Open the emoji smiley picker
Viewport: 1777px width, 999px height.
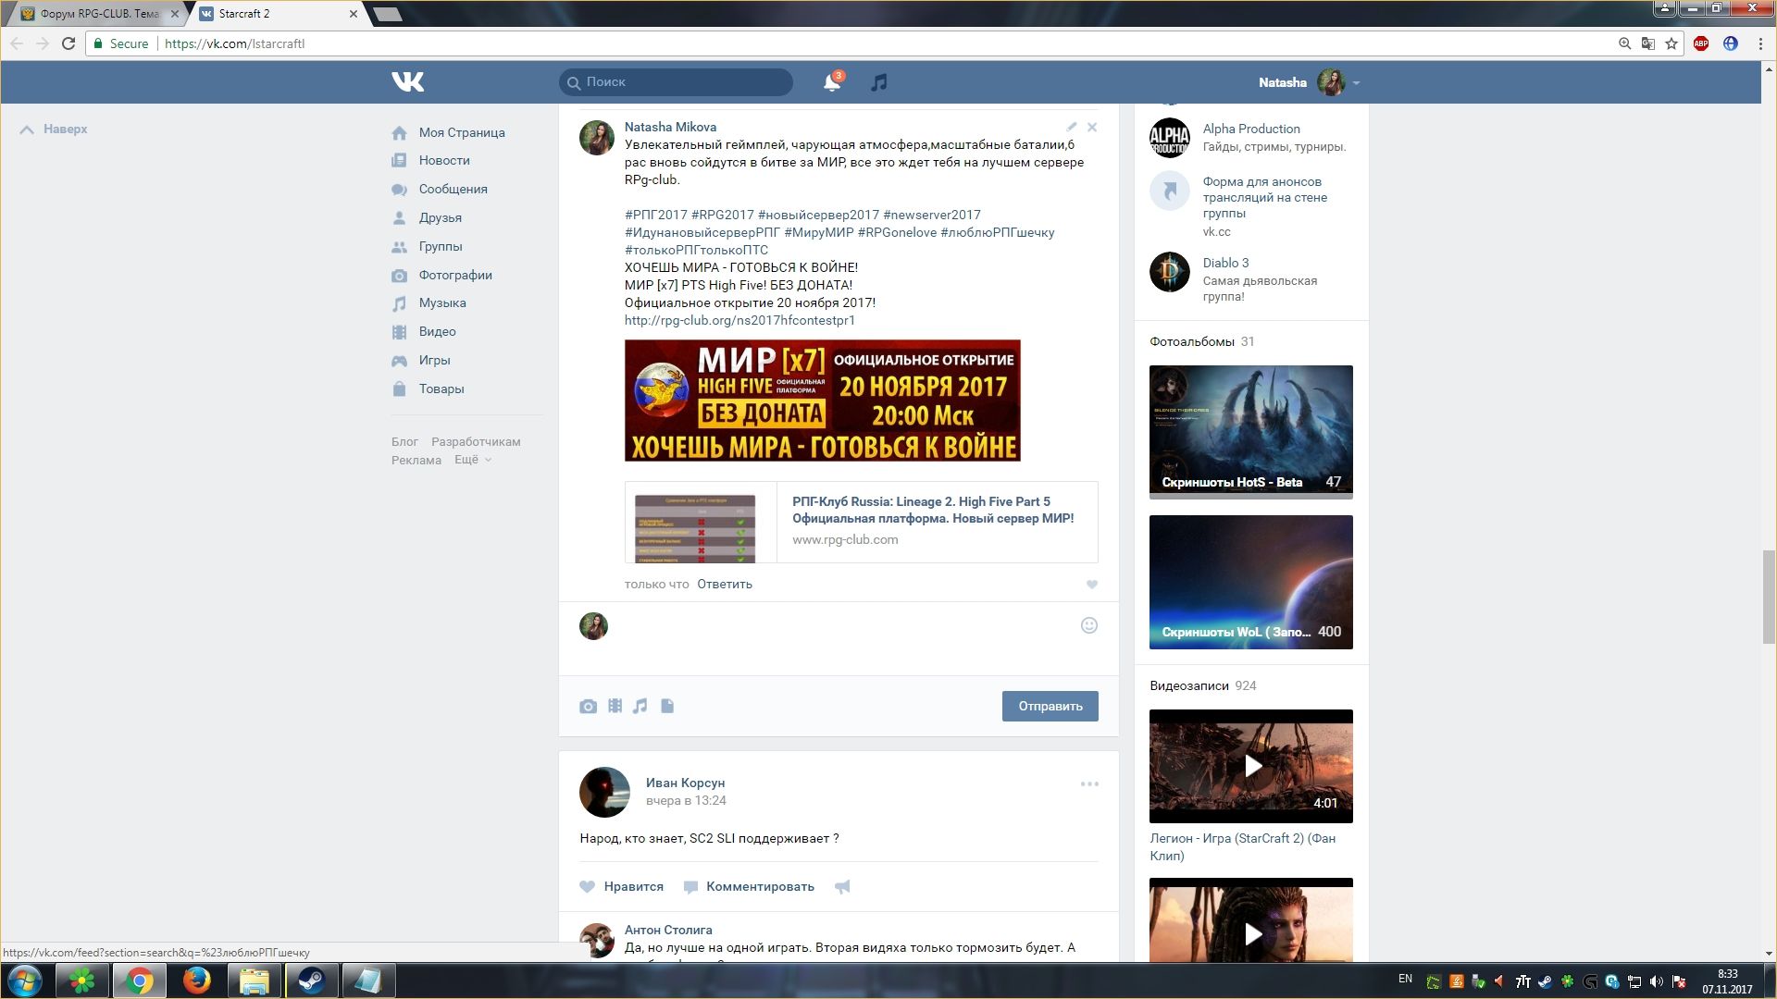1089,625
